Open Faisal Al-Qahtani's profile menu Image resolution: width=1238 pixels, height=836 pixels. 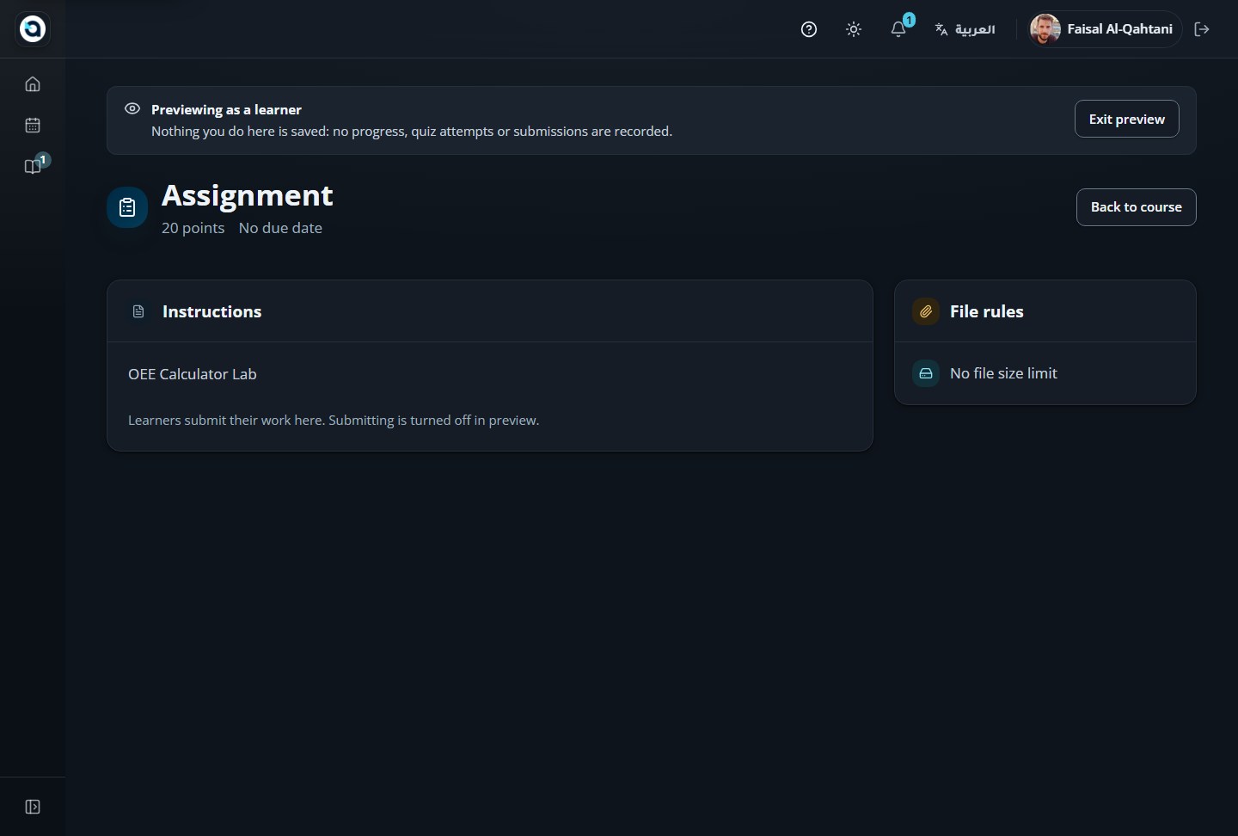pyautogui.click(x=1105, y=29)
